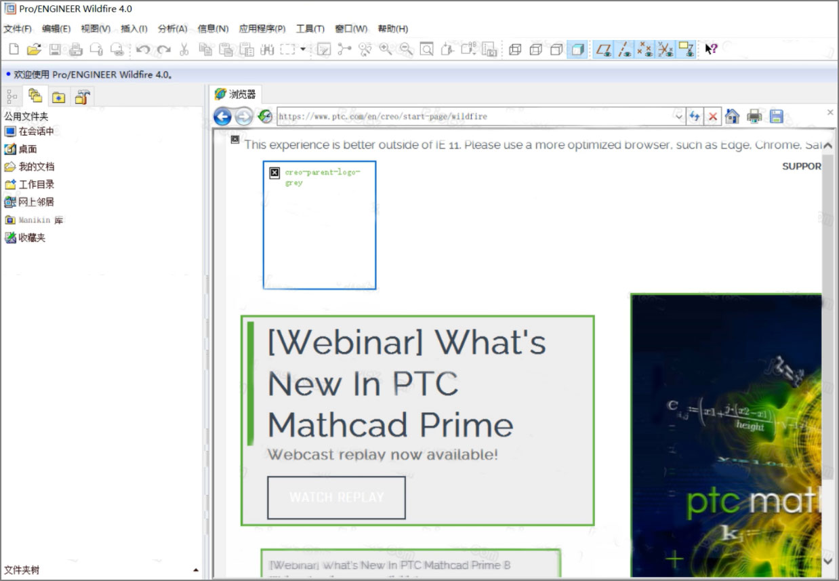
Task: Toggle coordinate systems display icon
Action: [666, 49]
